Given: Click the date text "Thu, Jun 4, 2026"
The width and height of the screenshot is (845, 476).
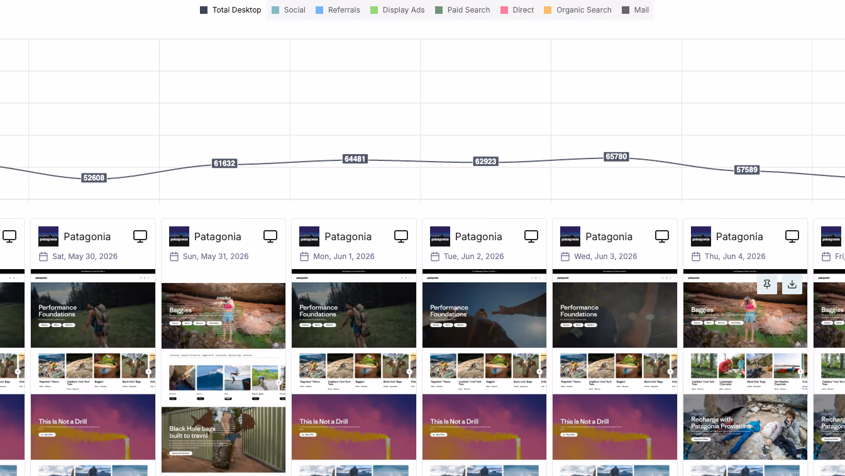Looking at the screenshot, I should (x=735, y=257).
